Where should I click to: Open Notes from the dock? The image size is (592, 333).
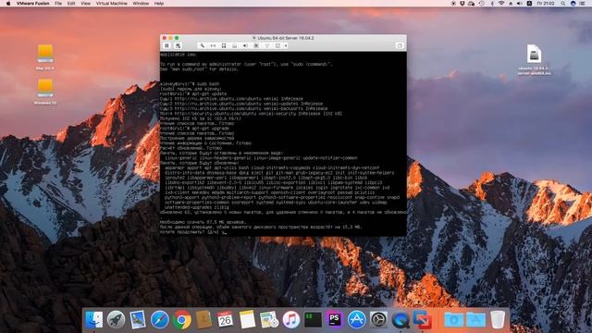(247, 320)
